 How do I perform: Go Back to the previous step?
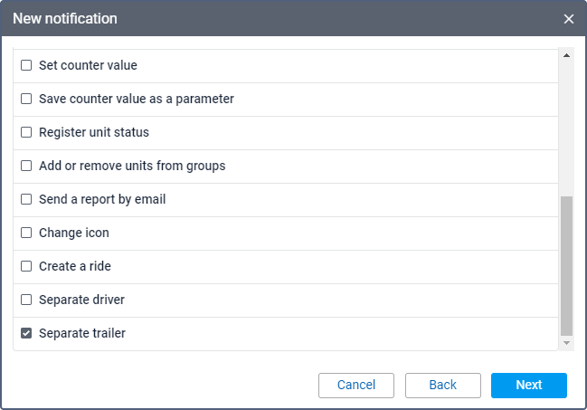pos(442,385)
